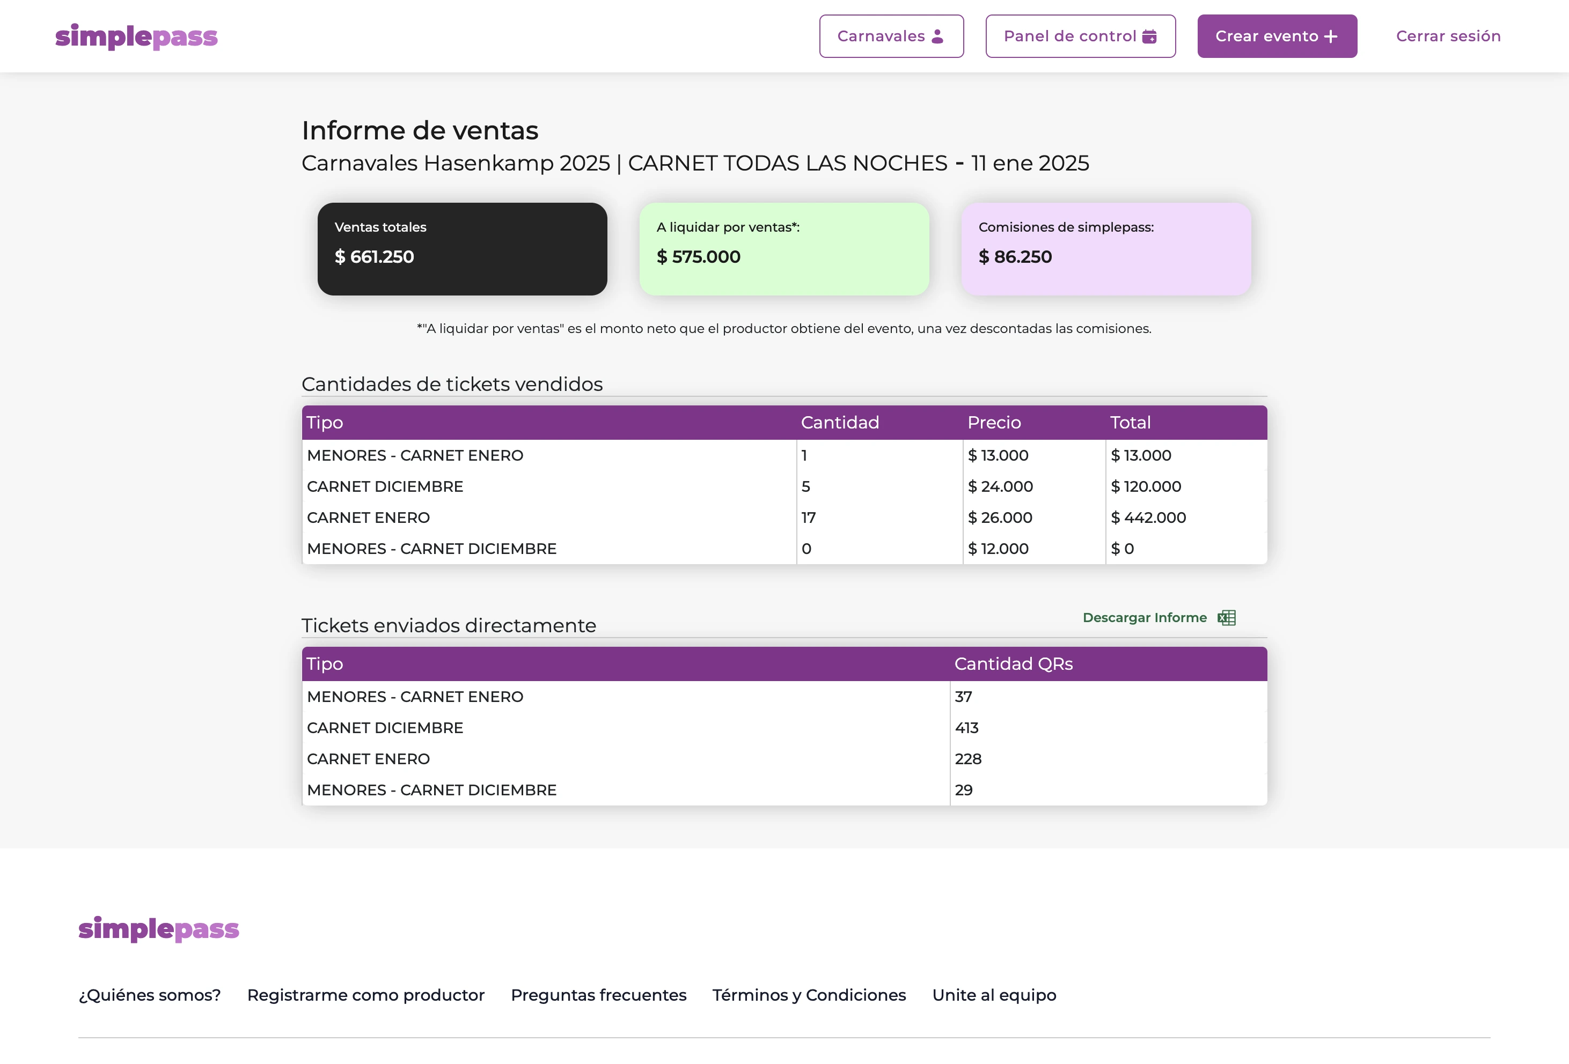1569x1064 pixels.
Task: Click the calendar icon in Panel de control
Action: (x=1149, y=36)
